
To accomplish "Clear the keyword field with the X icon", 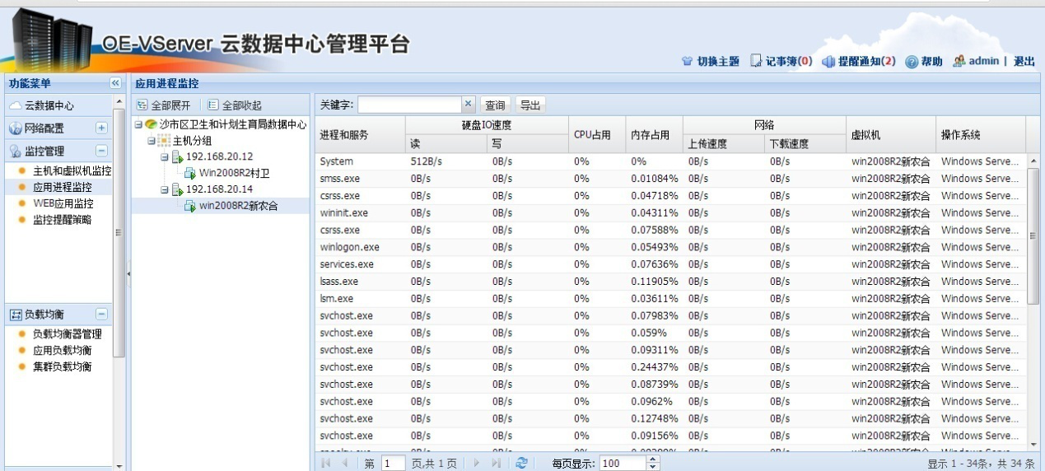I will tap(468, 105).
